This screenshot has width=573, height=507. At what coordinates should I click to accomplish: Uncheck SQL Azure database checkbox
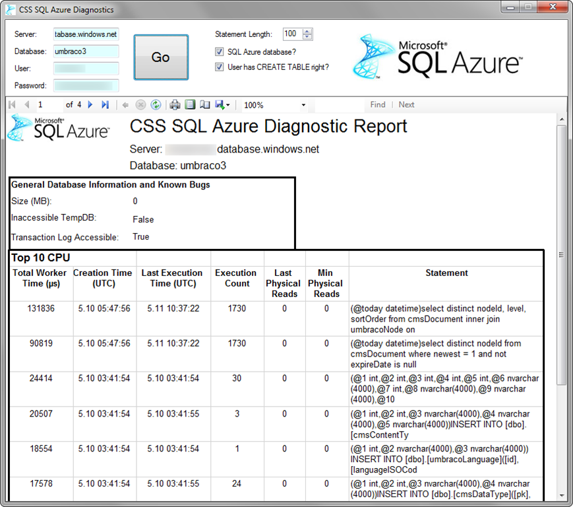coord(220,51)
